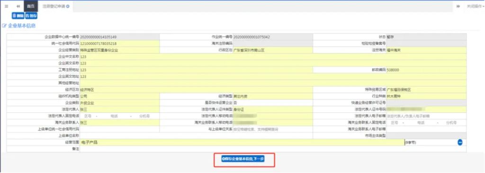Screen dimensions: 485x173
Task: Click the blue 删除 button
Action: pos(18,15)
